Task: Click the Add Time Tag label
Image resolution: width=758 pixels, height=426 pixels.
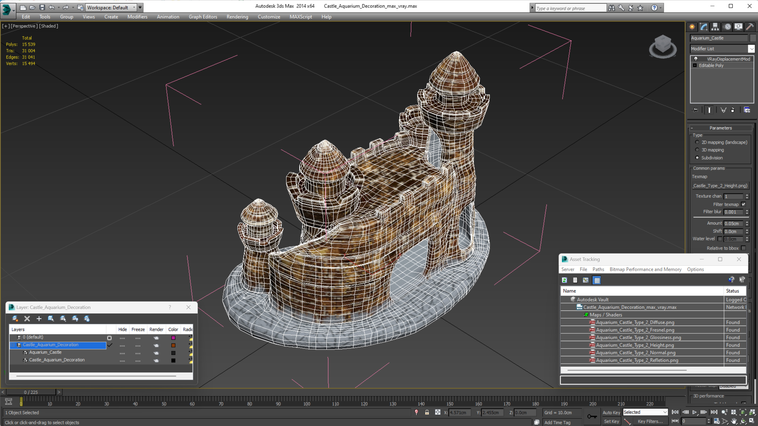Action: click(x=557, y=423)
